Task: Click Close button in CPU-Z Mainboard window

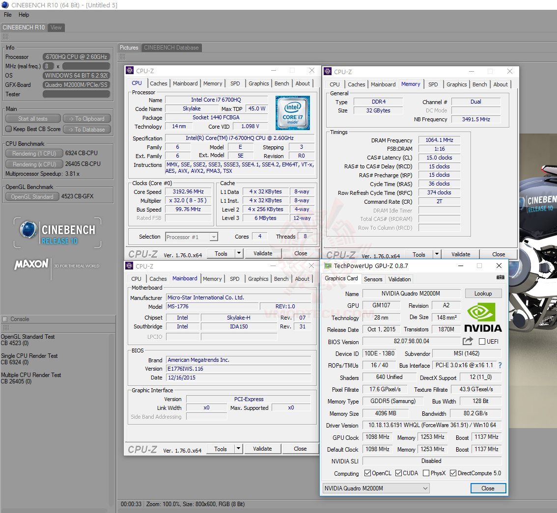Action: [300, 448]
